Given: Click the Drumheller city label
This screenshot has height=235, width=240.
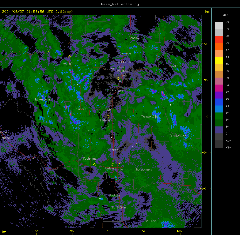Looking at the screenshot, I should point(178,136).
